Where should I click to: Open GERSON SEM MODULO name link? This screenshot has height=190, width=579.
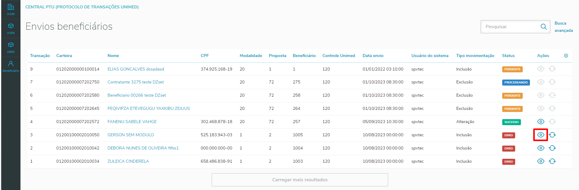(x=131, y=135)
